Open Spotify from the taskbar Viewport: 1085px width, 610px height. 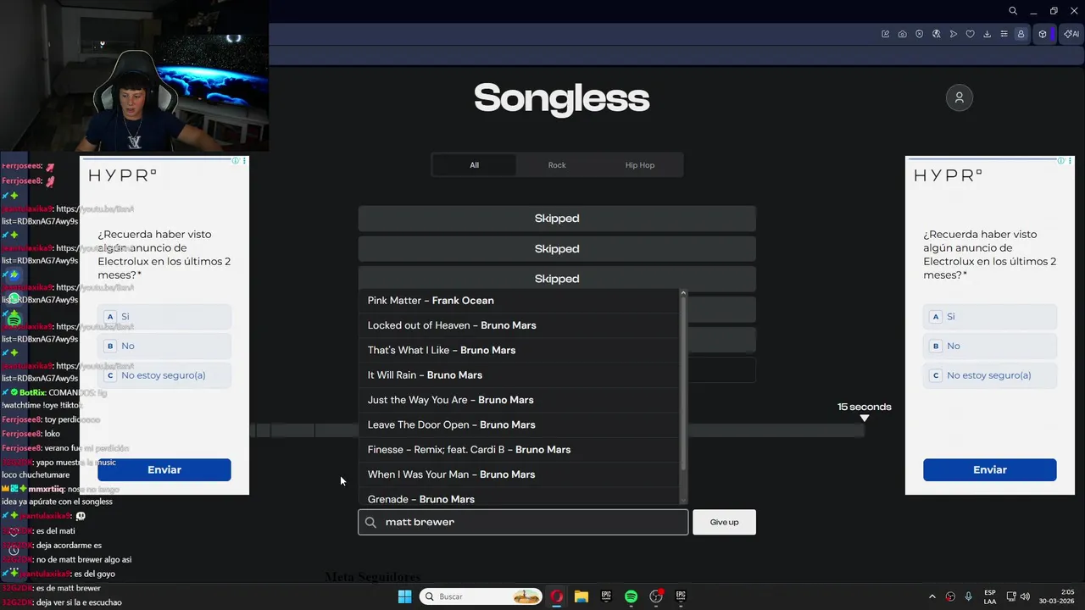[x=631, y=596]
